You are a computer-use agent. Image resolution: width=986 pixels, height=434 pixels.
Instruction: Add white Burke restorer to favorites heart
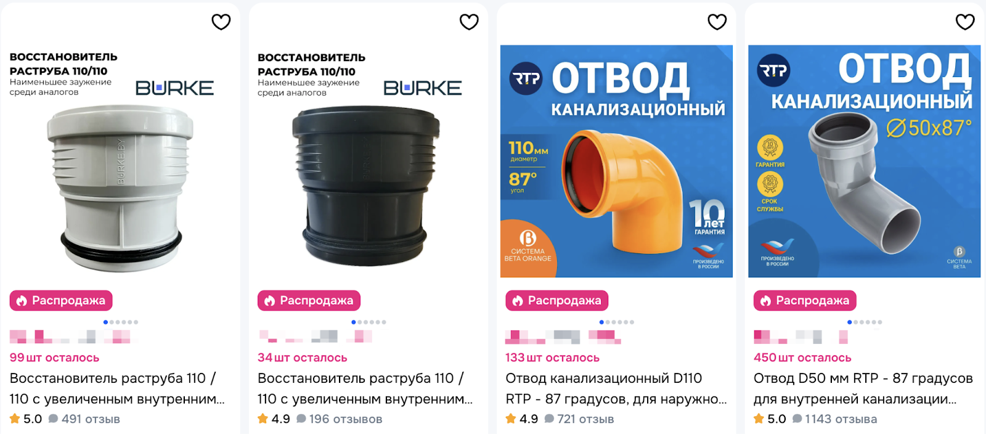221,22
